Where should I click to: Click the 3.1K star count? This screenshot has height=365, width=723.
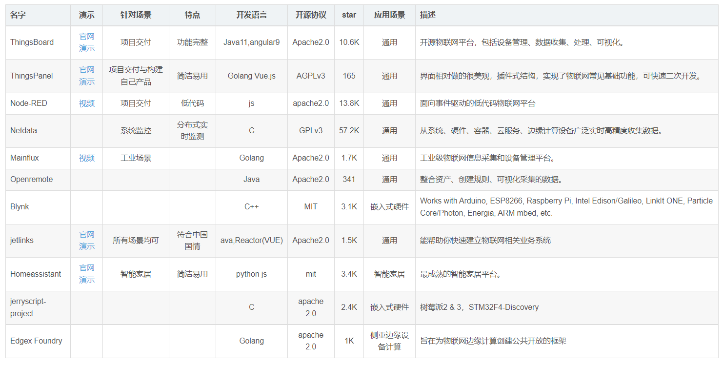(349, 207)
